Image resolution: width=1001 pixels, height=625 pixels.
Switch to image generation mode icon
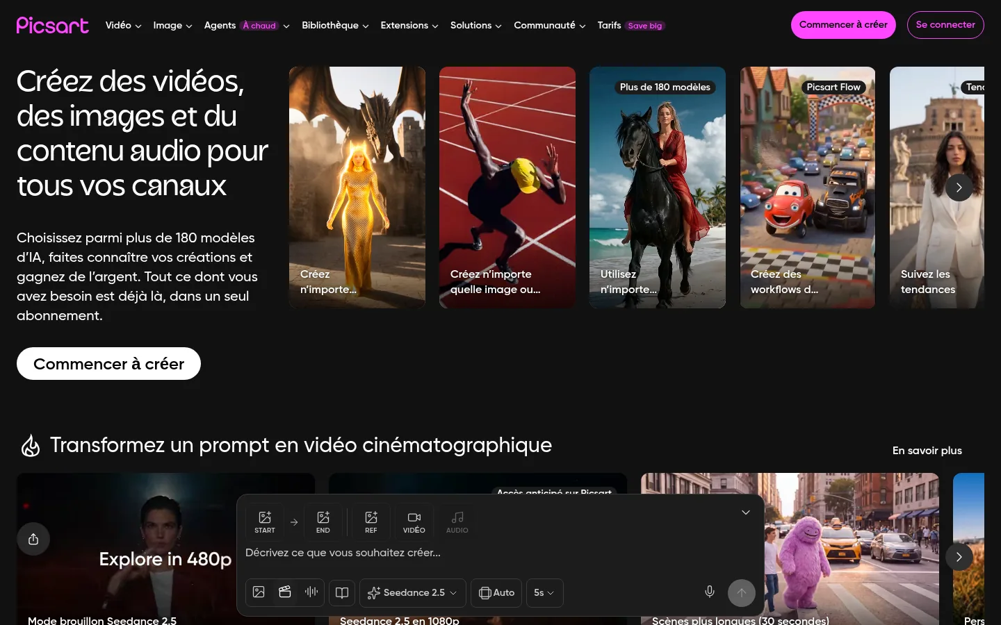pos(259,592)
